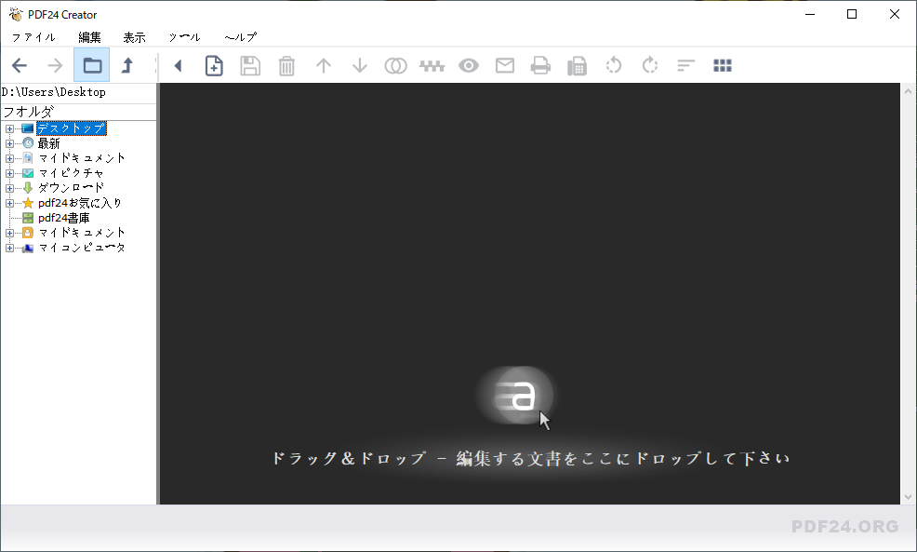The image size is (917, 552).
Task: Click the Move page up arrow
Action: [323, 65]
